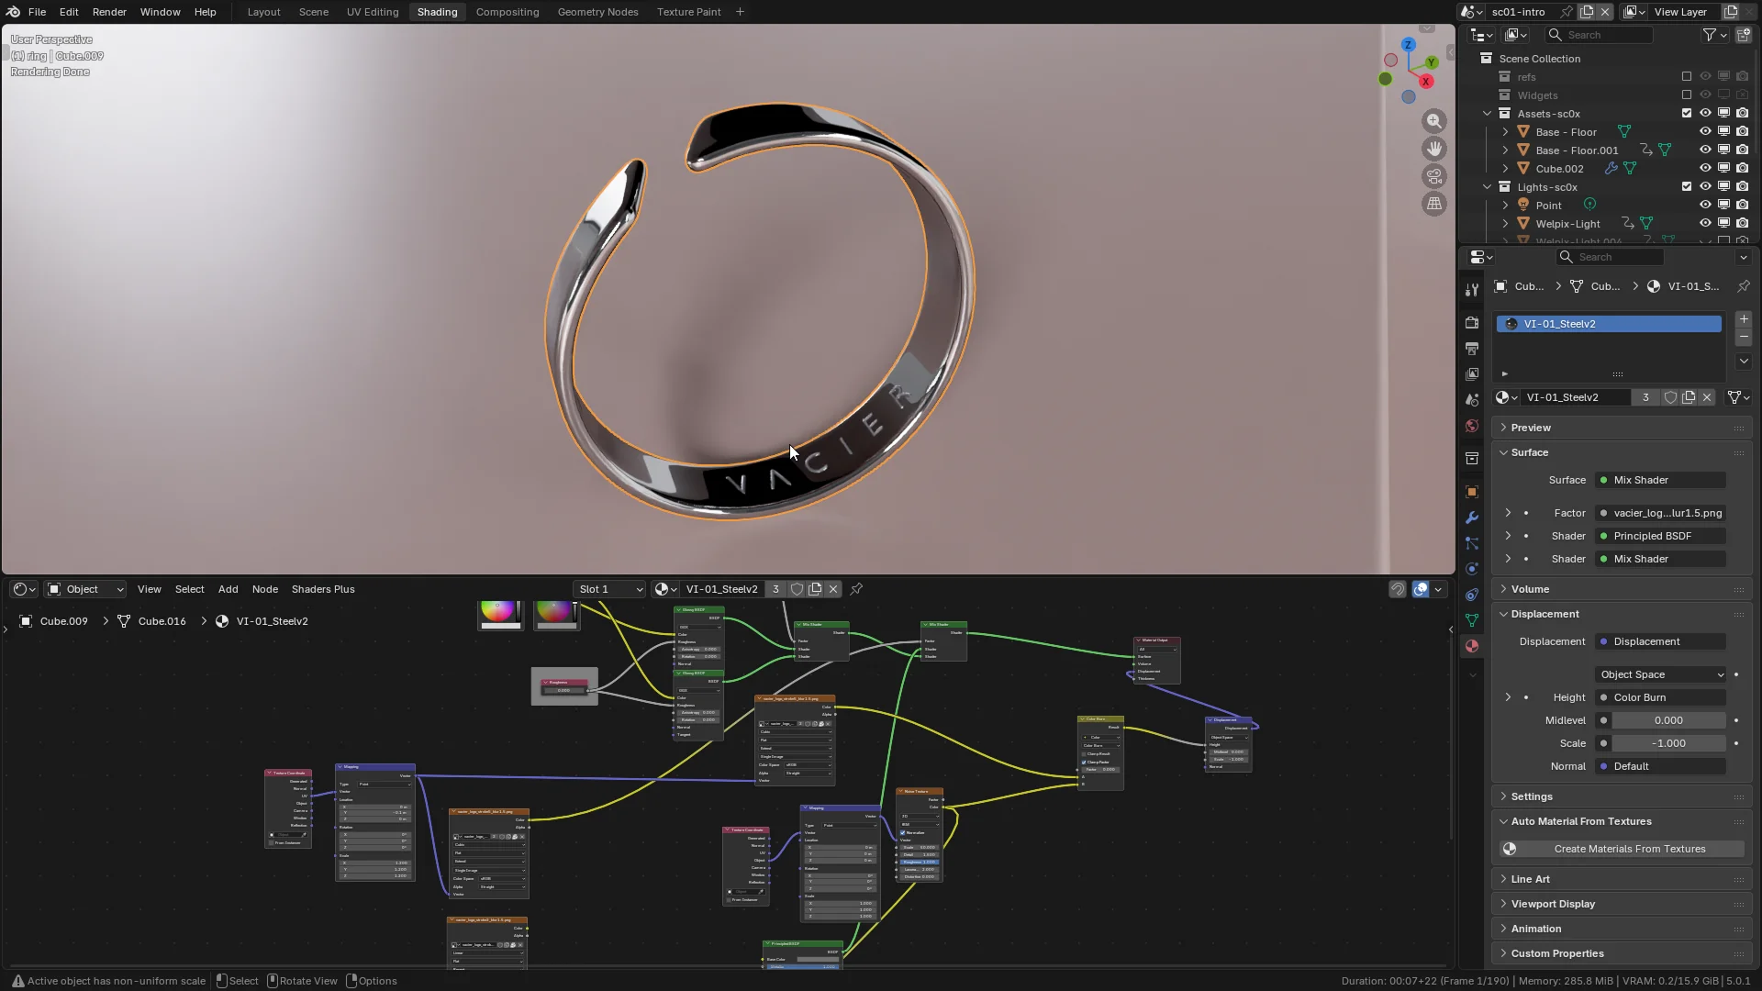
Task: Open the Render properties tab icon
Action: click(1472, 323)
